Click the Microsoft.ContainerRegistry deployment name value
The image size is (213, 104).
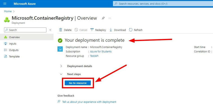point(106,47)
